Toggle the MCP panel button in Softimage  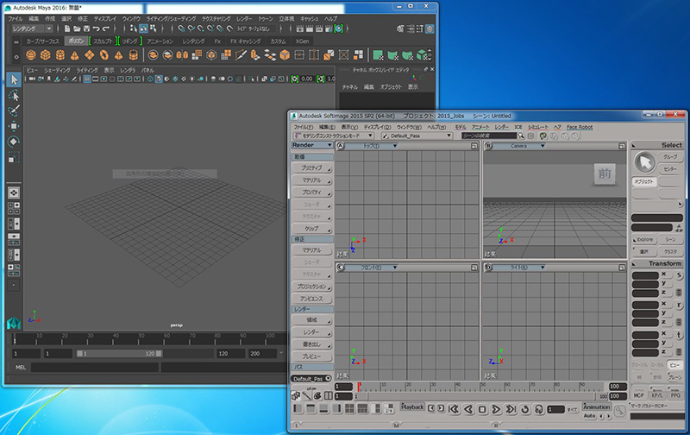pyautogui.click(x=638, y=395)
